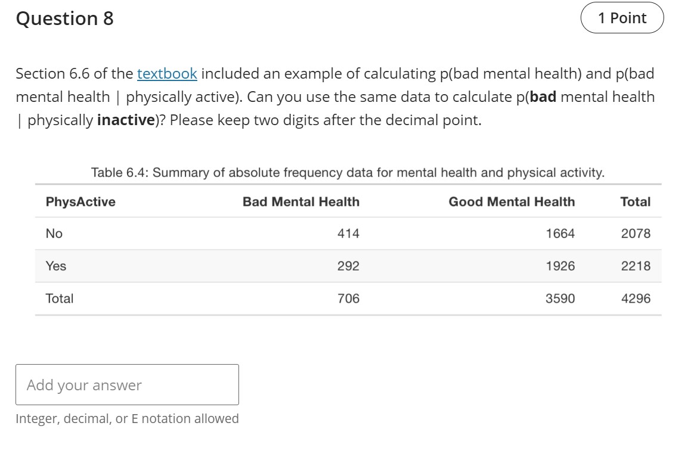682x460 pixels.
Task: Select the 'Yes' row label
Action: pyautogui.click(x=55, y=266)
